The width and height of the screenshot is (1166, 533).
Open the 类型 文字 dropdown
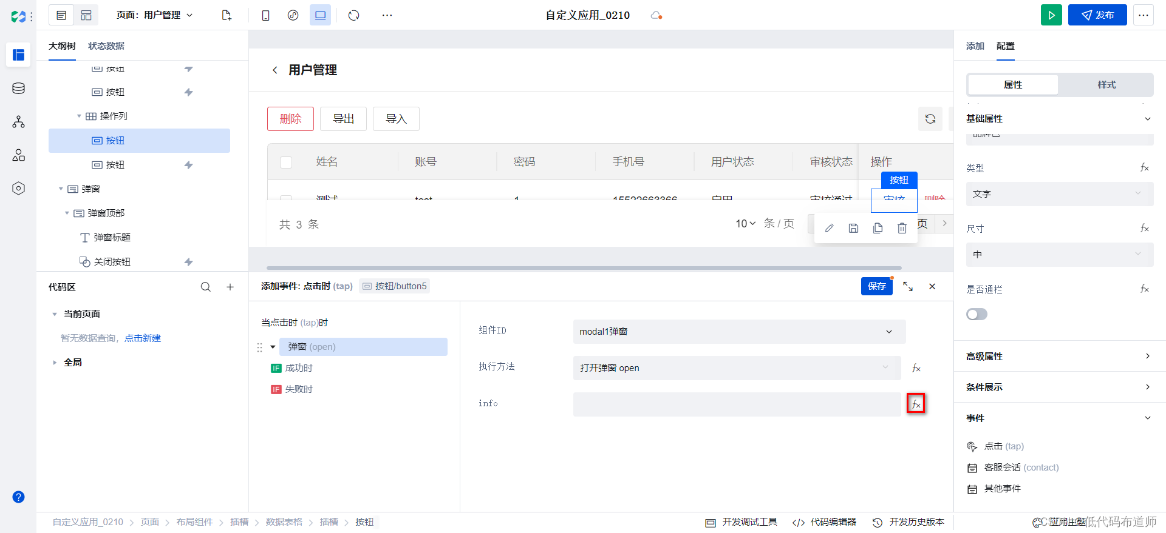click(1060, 194)
